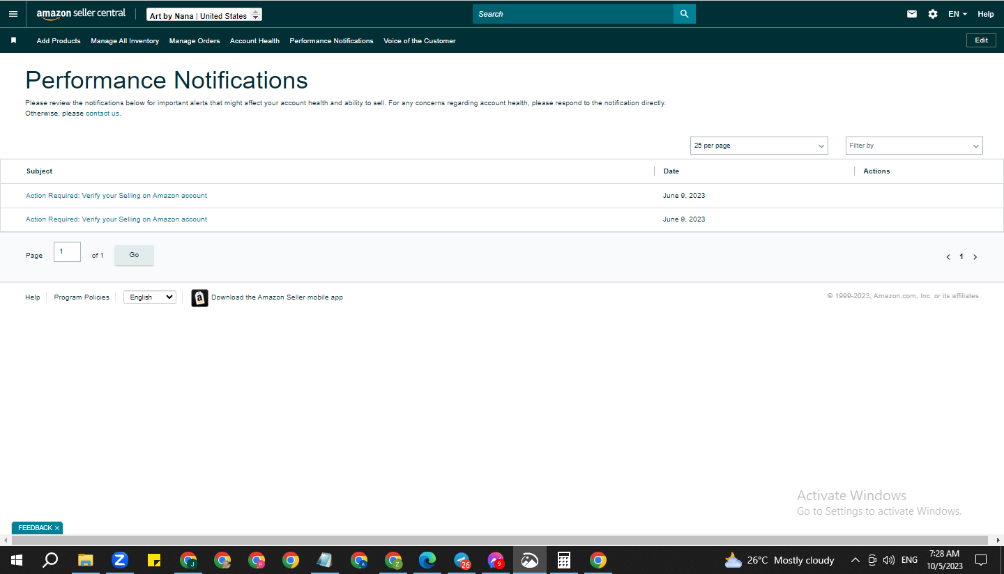
Task: Open Voice of the Customer
Action: coord(420,41)
